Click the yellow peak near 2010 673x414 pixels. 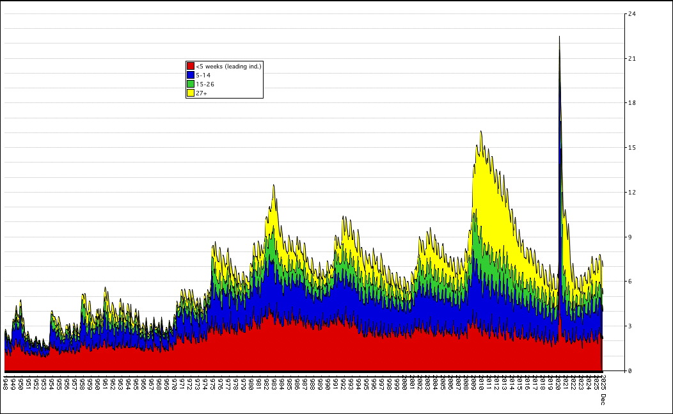[x=480, y=132]
